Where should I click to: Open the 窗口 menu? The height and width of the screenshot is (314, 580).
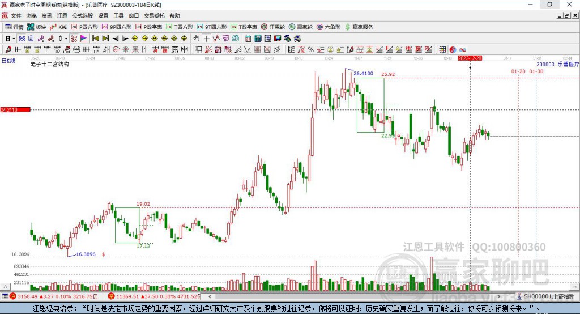[x=134, y=15]
